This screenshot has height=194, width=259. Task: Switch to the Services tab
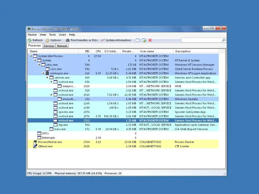tap(49, 46)
